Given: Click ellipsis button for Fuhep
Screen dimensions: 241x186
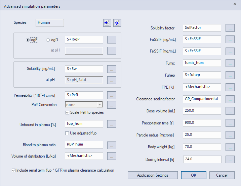Looking at the screenshot, I should click(x=230, y=75).
